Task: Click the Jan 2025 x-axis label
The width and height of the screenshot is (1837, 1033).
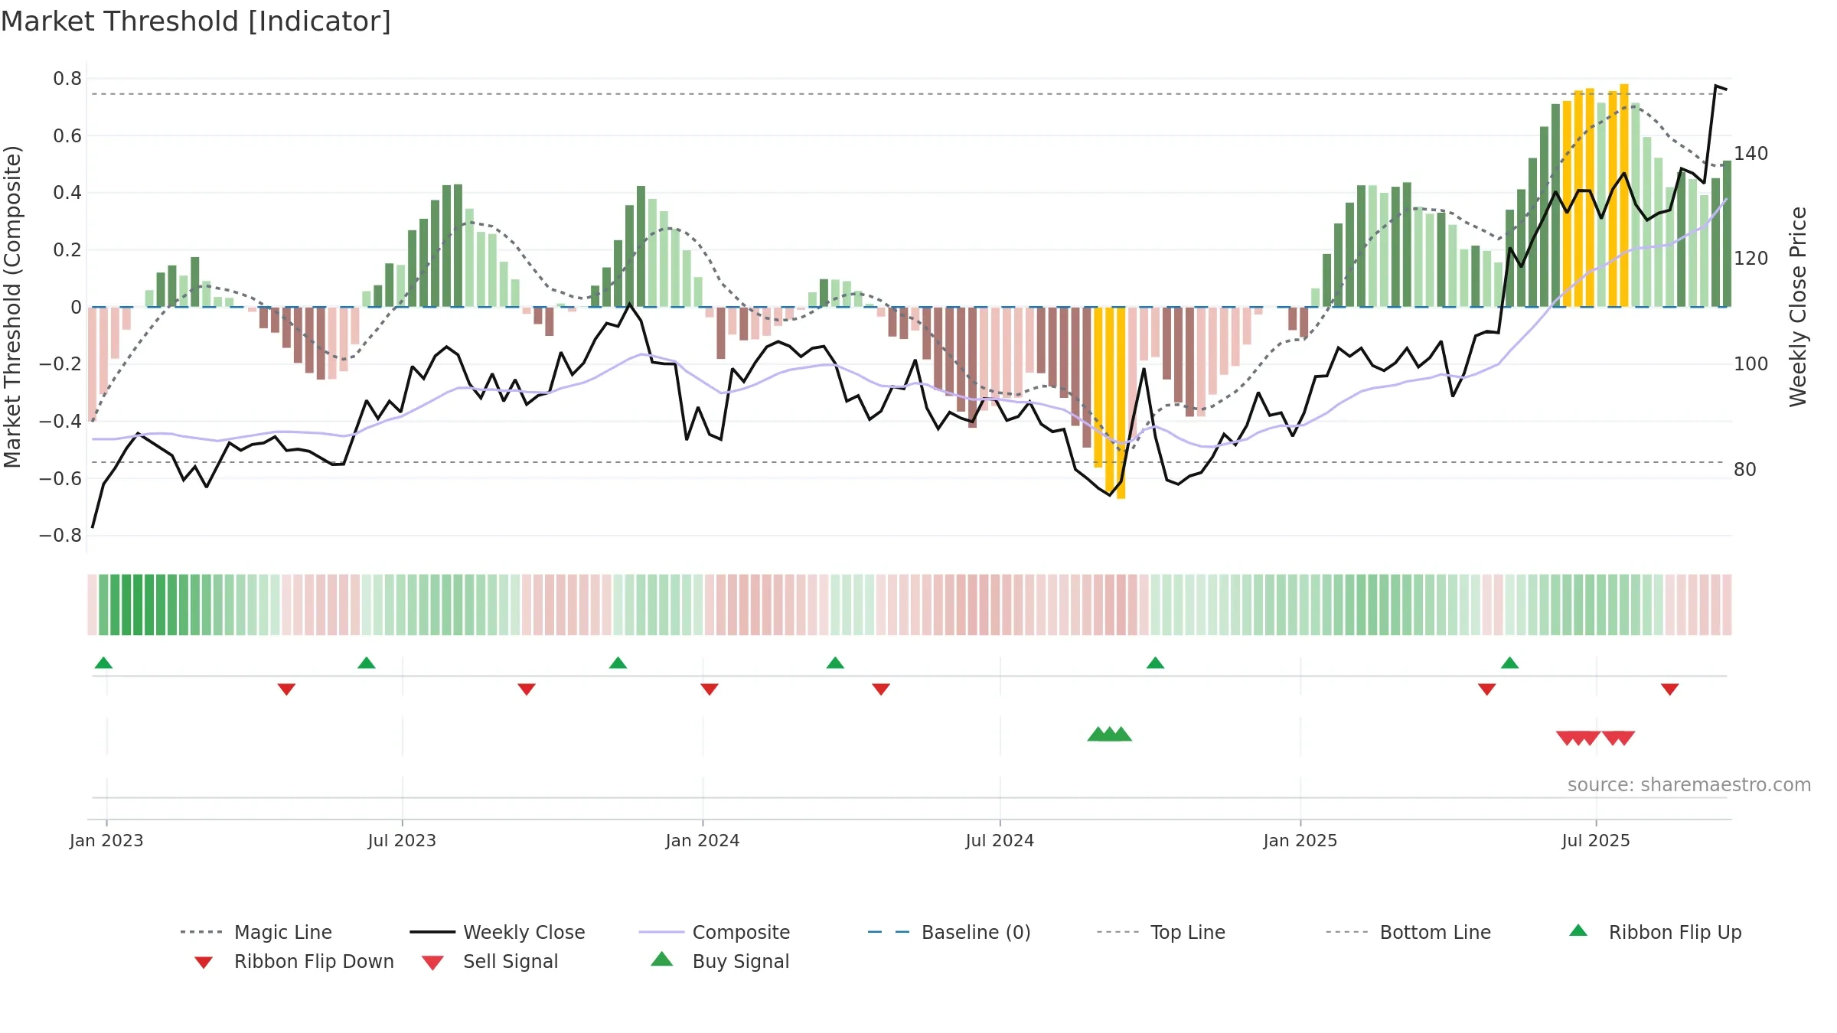Action: point(1300,841)
